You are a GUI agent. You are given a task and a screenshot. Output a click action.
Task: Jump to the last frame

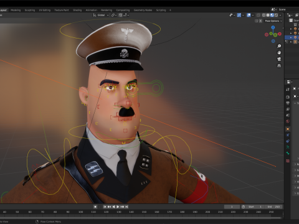coord(126,207)
